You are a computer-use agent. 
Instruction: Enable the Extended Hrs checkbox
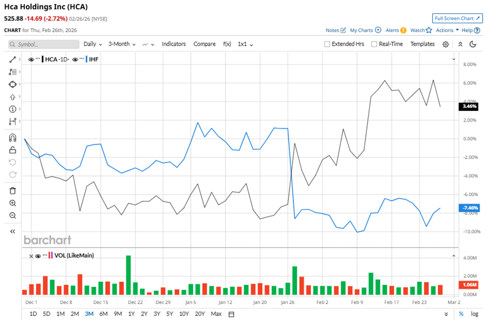point(327,44)
